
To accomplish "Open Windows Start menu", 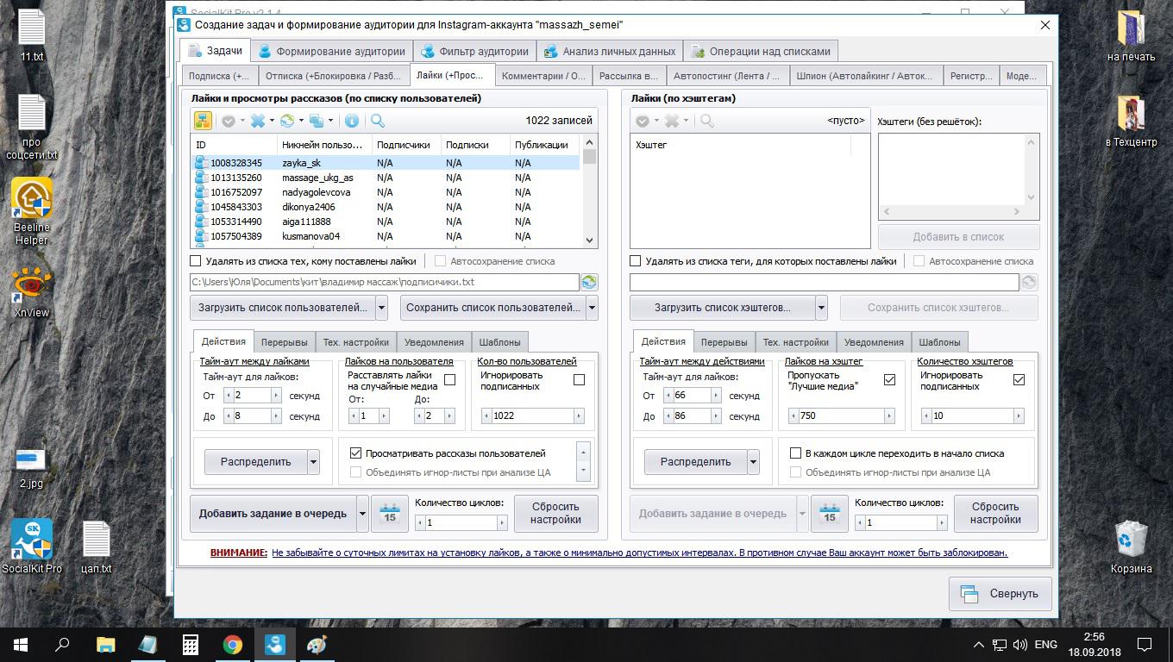I will [x=21, y=644].
